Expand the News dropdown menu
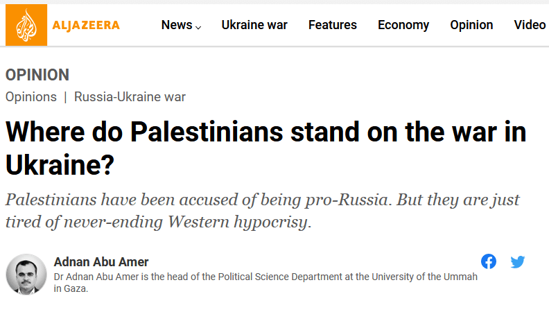The height and width of the screenshot is (312, 549). pyautogui.click(x=181, y=25)
